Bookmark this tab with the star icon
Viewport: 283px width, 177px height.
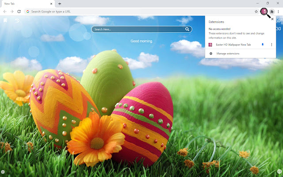256,12
